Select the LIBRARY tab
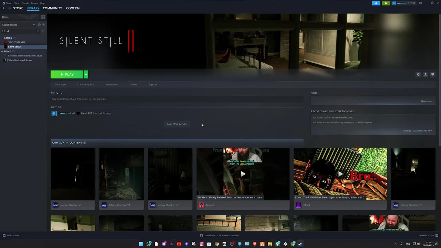 coord(33,8)
